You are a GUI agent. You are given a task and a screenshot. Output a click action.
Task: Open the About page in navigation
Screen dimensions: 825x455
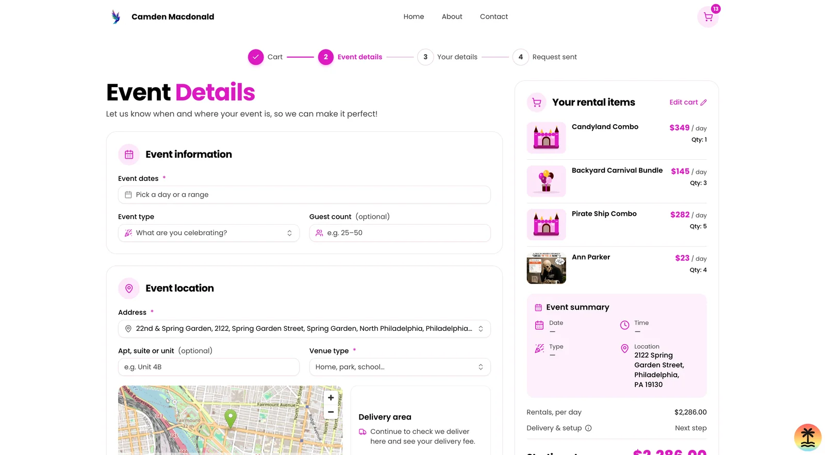(452, 16)
